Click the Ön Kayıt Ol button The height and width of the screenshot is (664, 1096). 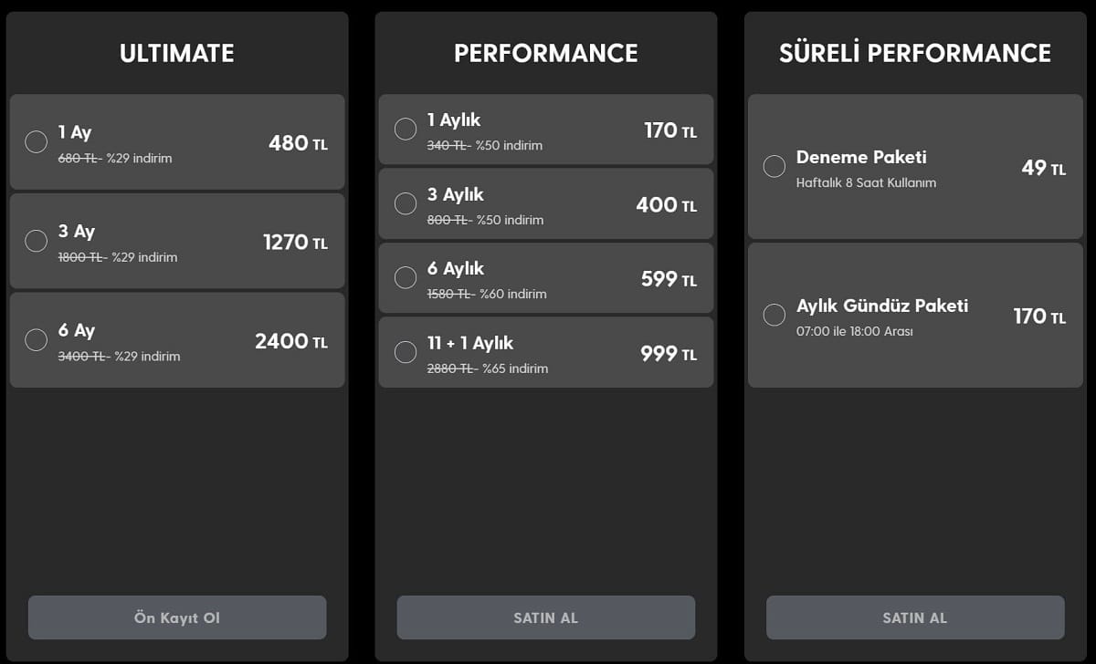pos(177,617)
